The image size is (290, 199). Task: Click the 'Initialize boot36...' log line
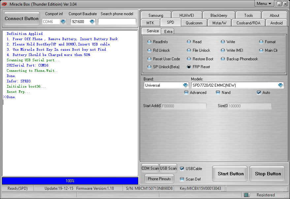click(x=26, y=86)
